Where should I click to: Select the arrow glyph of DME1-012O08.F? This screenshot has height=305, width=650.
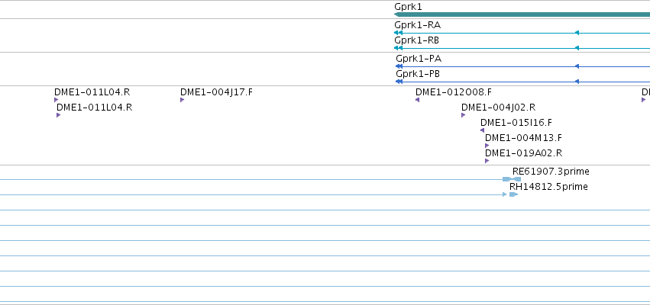point(418,100)
